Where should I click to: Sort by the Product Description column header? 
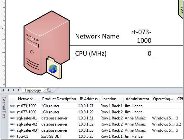pos(59,99)
